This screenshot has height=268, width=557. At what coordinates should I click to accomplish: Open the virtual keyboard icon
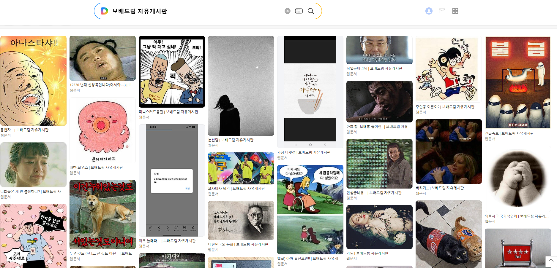coord(299,11)
